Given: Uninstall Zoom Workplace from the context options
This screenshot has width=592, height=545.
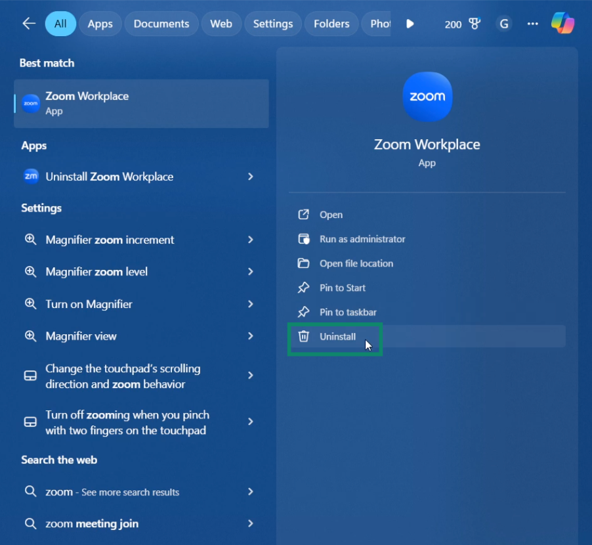Looking at the screenshot, I should coord(337,336).
